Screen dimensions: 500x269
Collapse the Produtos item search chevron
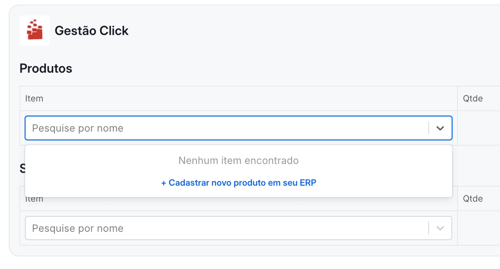(x=440, y=128)
